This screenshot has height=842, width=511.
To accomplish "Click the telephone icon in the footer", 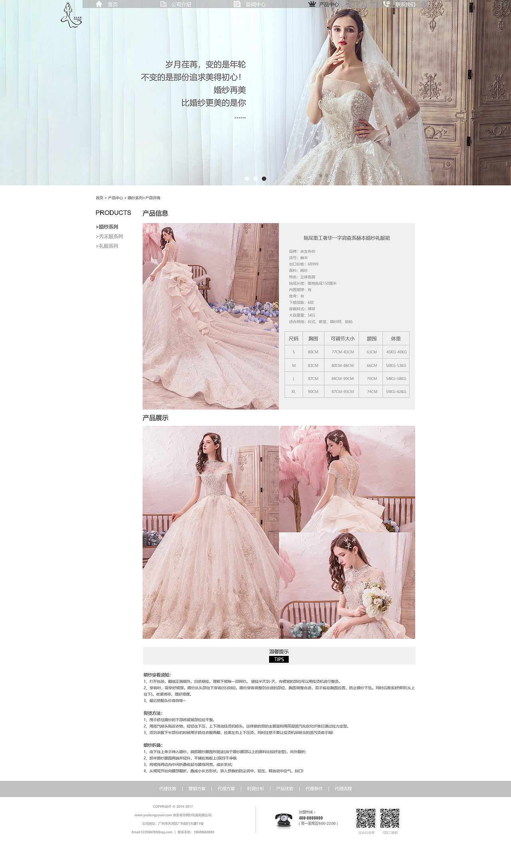I will coord(283,820).
